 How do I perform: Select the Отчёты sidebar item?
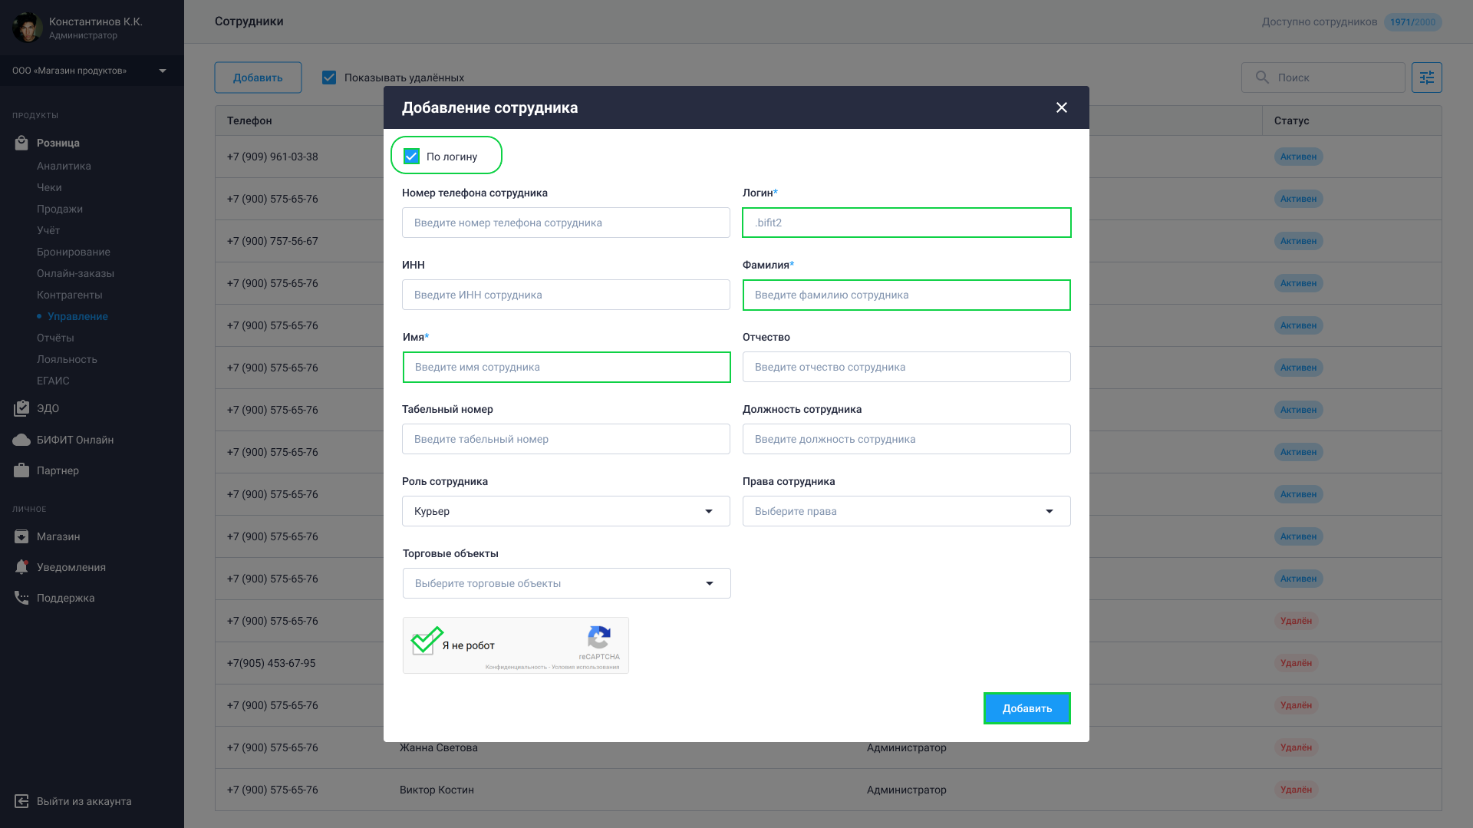click(x=55, y=338)
